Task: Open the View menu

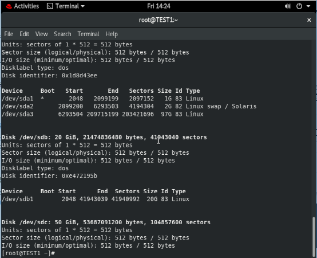Action: pos(41,34)
